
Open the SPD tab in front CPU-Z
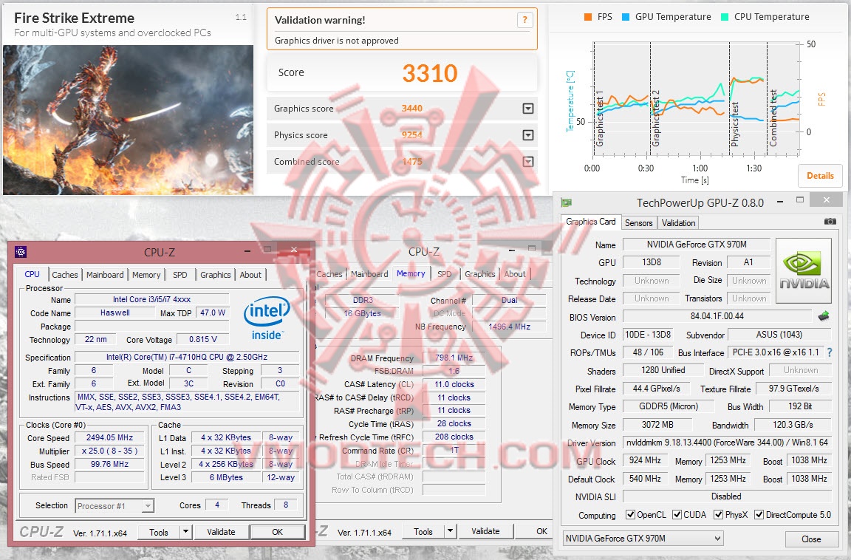(180, 275)
